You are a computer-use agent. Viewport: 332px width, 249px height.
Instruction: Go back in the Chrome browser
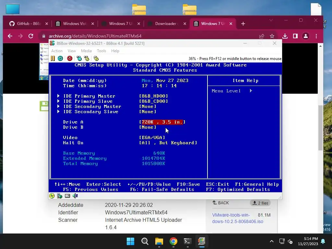coord(10,36)
